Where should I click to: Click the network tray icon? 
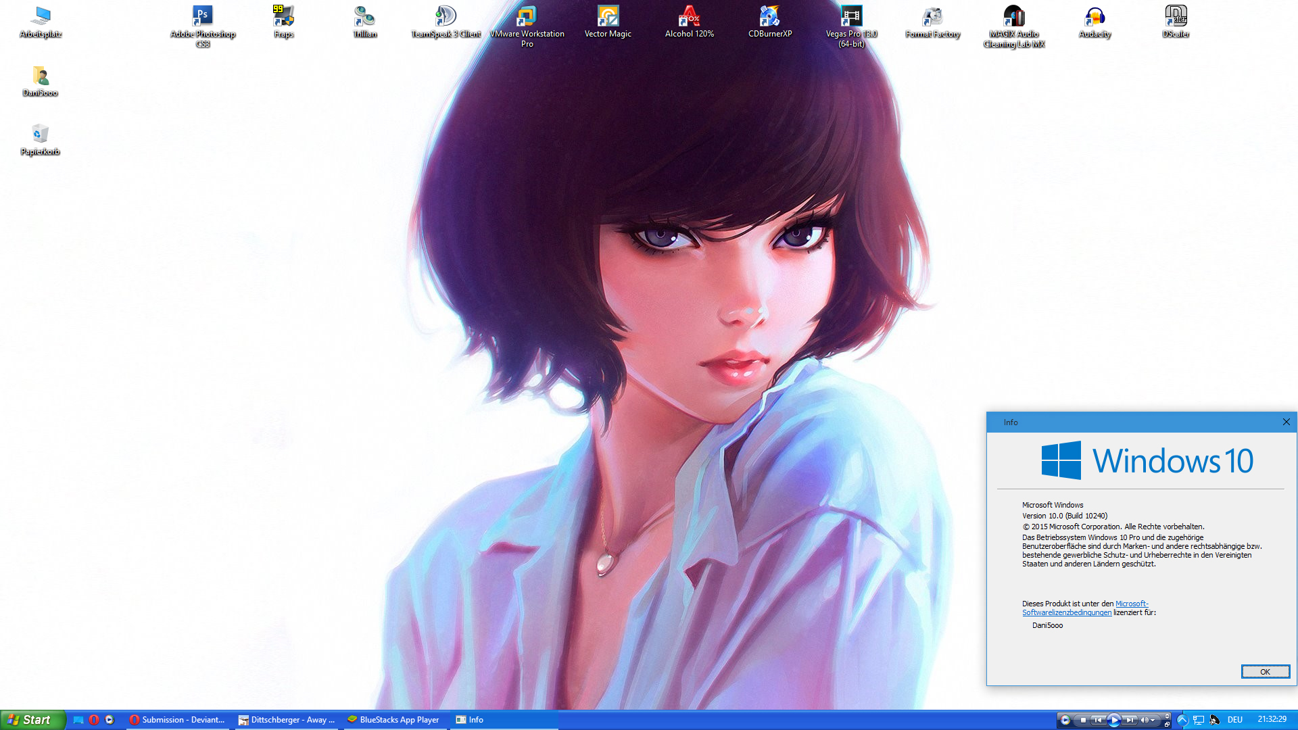coord(1199,720)
